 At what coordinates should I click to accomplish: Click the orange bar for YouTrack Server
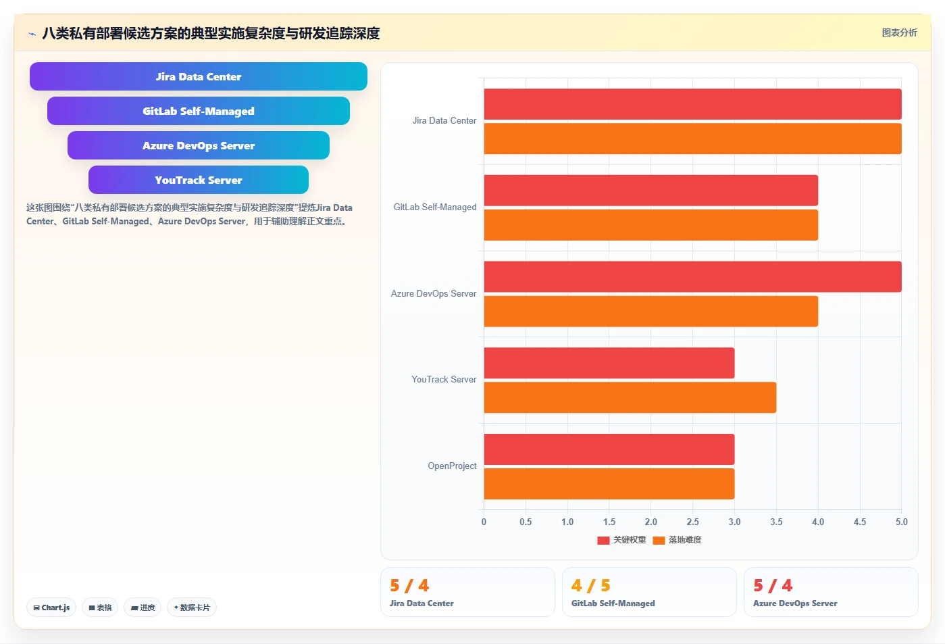[x=630, y=397]
